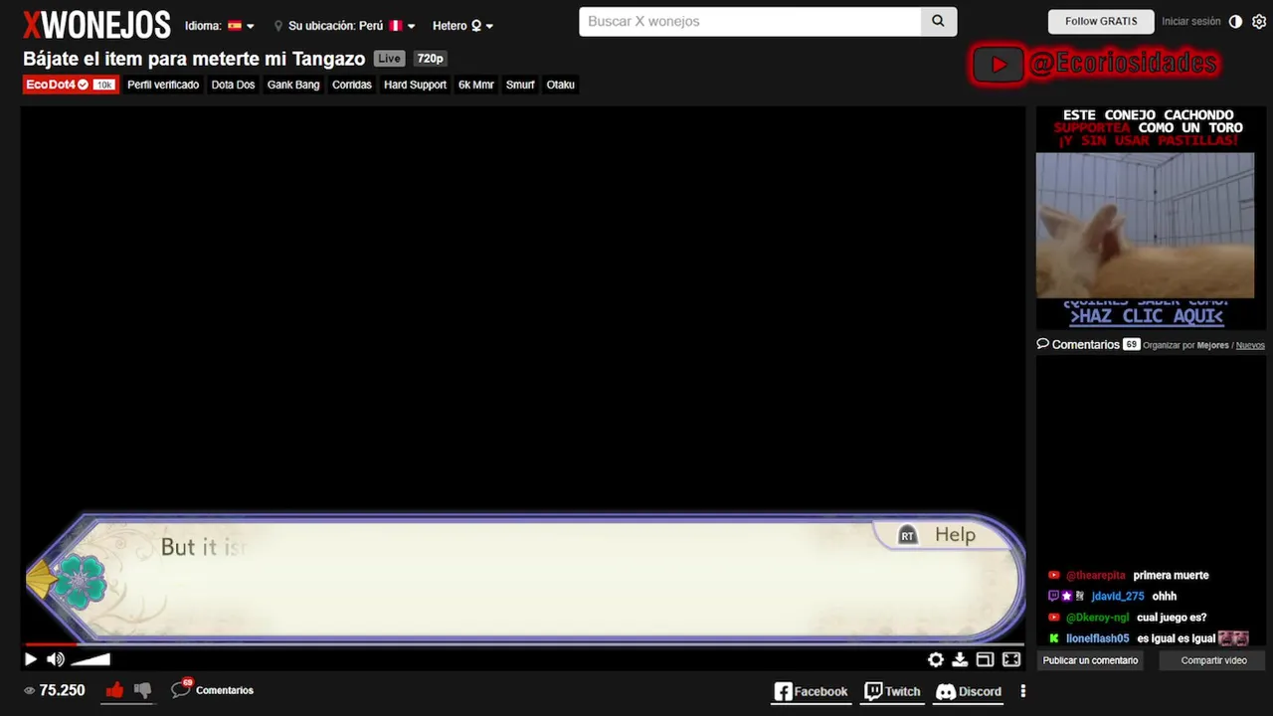Click the YouTube icon beside @Ecoriosidades
The height and width of the screenshot is (716, 1273).
[998, 65]
